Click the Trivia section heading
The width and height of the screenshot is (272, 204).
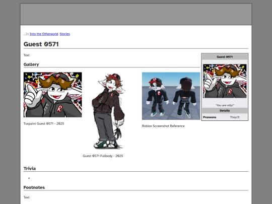(x=30, y=169)
